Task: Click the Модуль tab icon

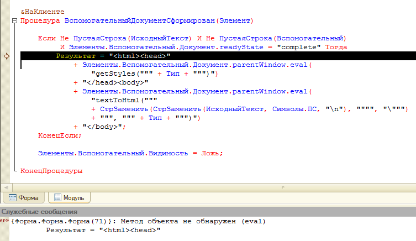Action: (57, 197)
